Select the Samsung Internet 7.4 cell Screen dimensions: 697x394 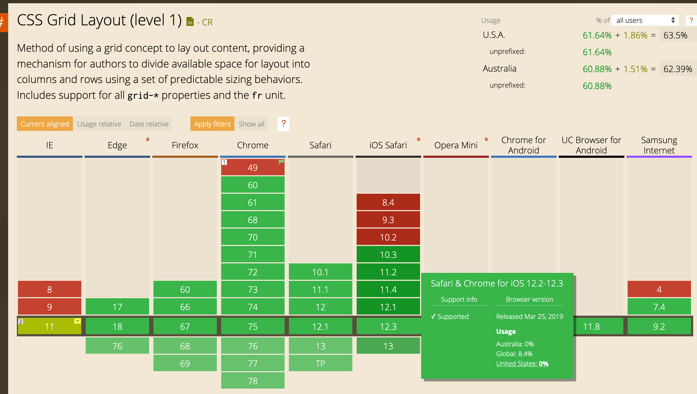click(659, 307)
